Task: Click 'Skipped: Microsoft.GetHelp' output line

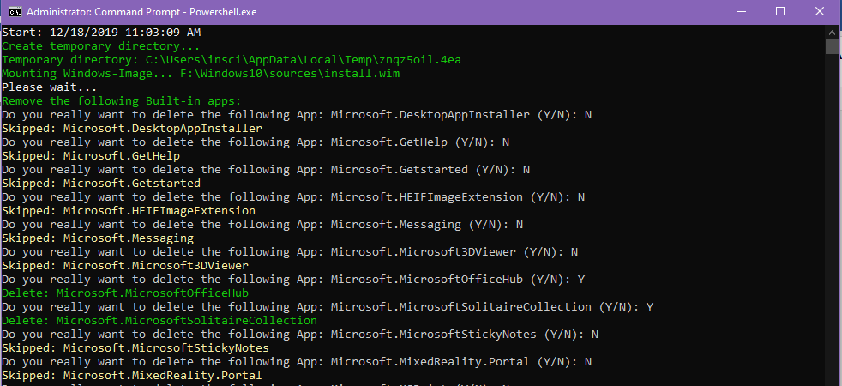Action: [x=90, y=156]
